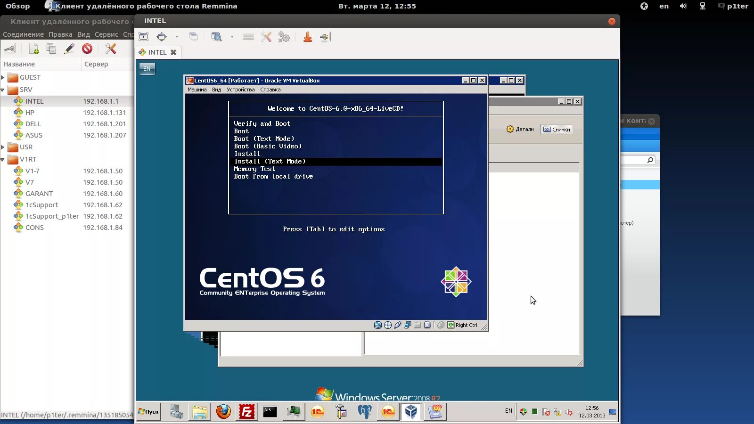Select the CONS connection 192.168.1.84
This screenshot has height=424, width=754.
pyautogui.click(x=67, y=228)
